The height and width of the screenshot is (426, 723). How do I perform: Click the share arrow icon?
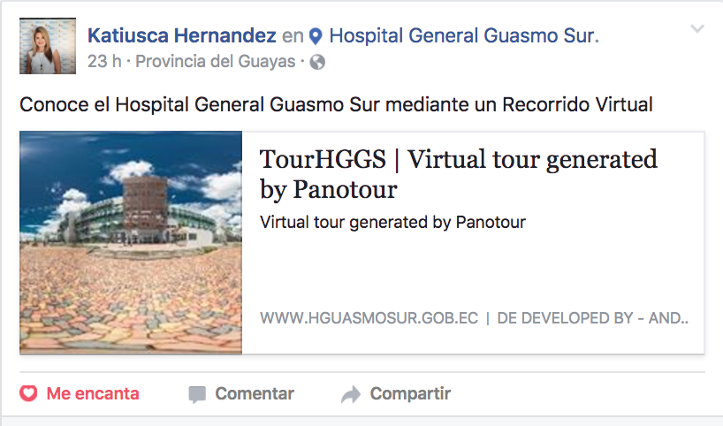(x=351, y=395)
